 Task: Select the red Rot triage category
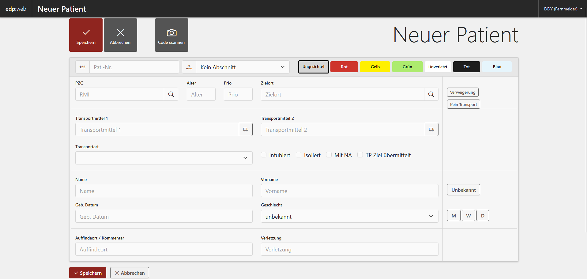(344, 67)
